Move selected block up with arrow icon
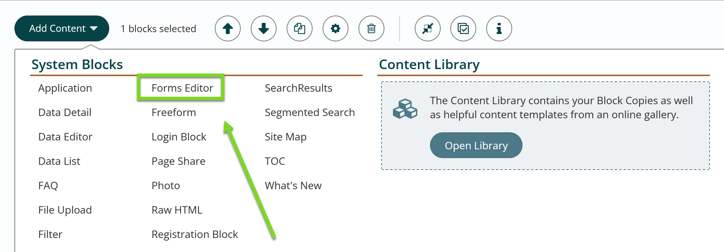This screenshot has height=252, width=724. pyautogui.click(x=228, y=28)
